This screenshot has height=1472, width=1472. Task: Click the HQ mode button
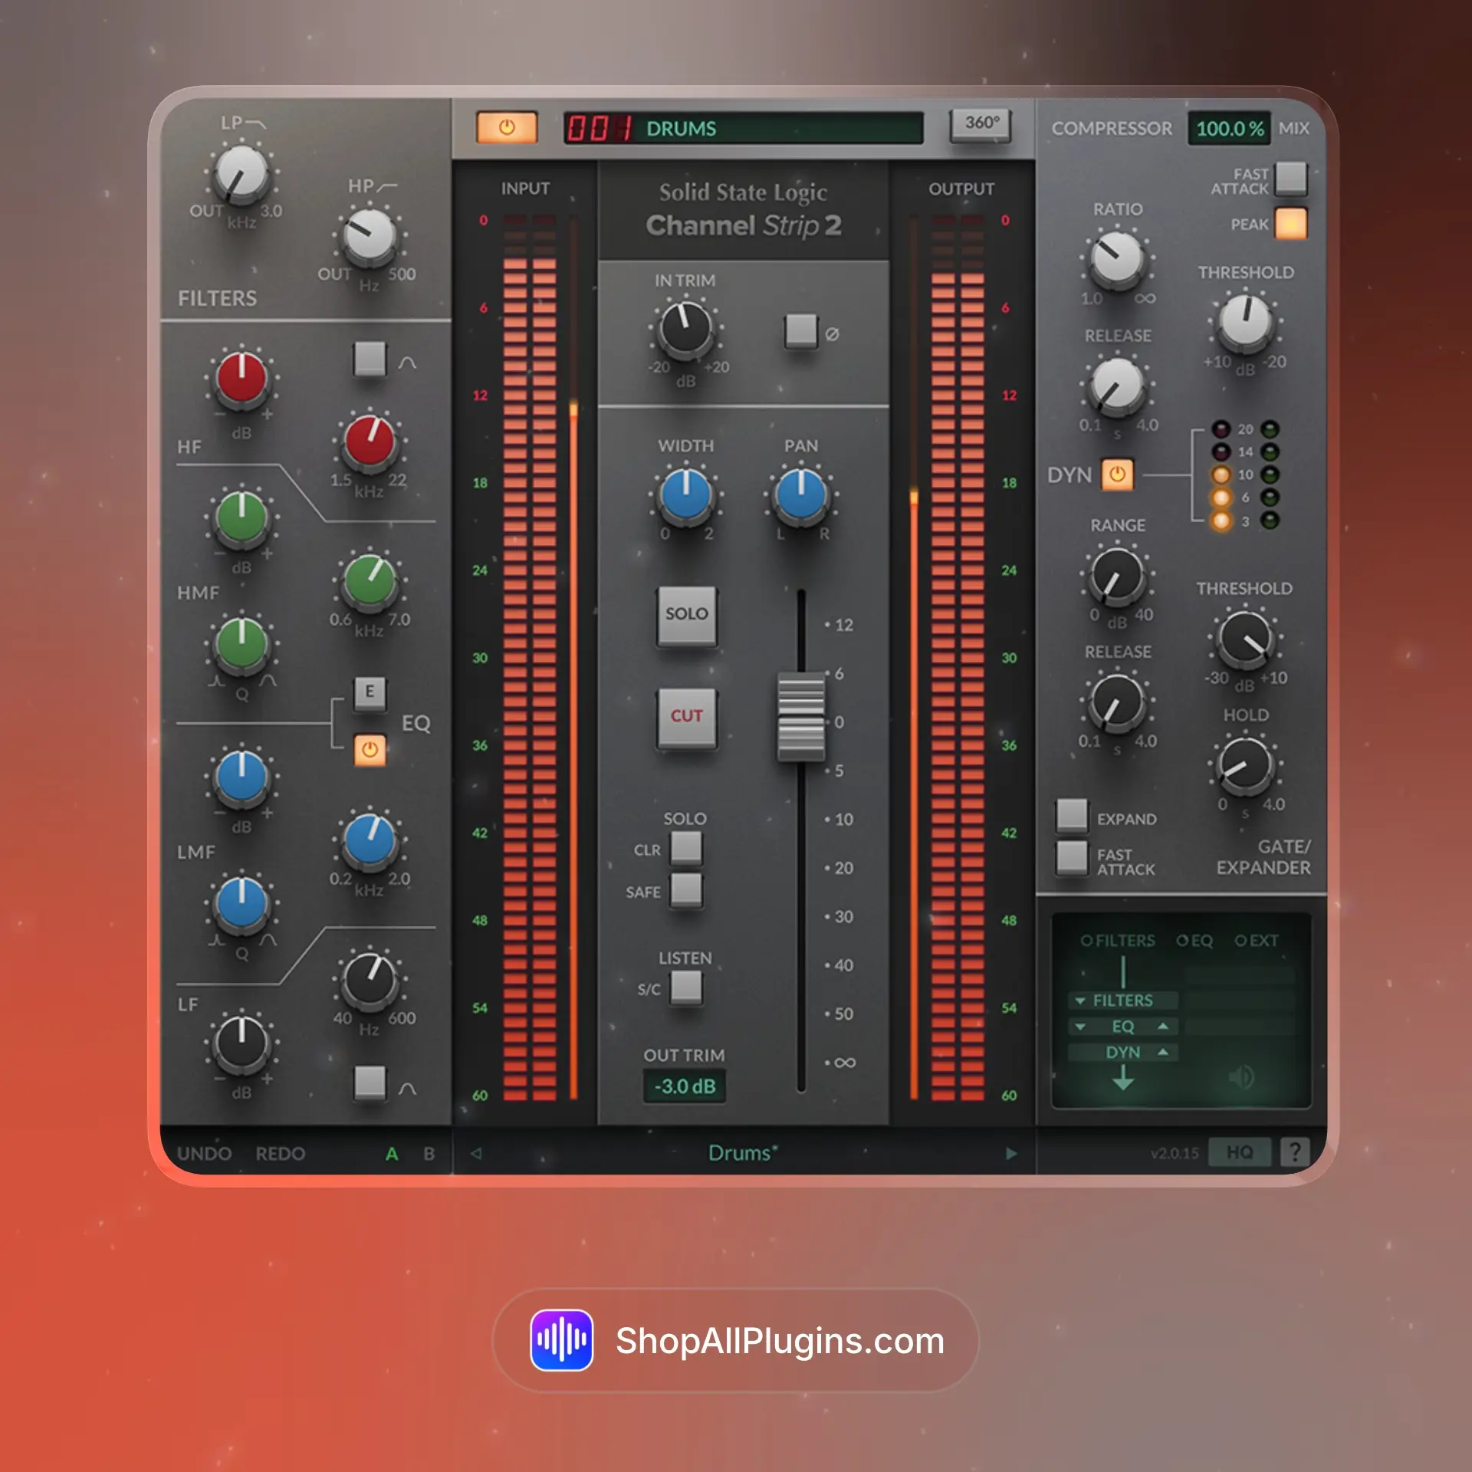pos(1239,1152)
